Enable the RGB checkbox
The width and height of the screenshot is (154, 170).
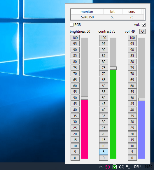[x=71, y=25]
